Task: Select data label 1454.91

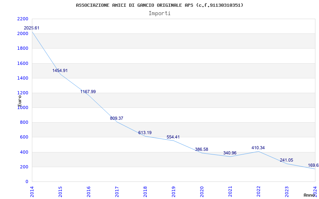Action: (60, 71)
